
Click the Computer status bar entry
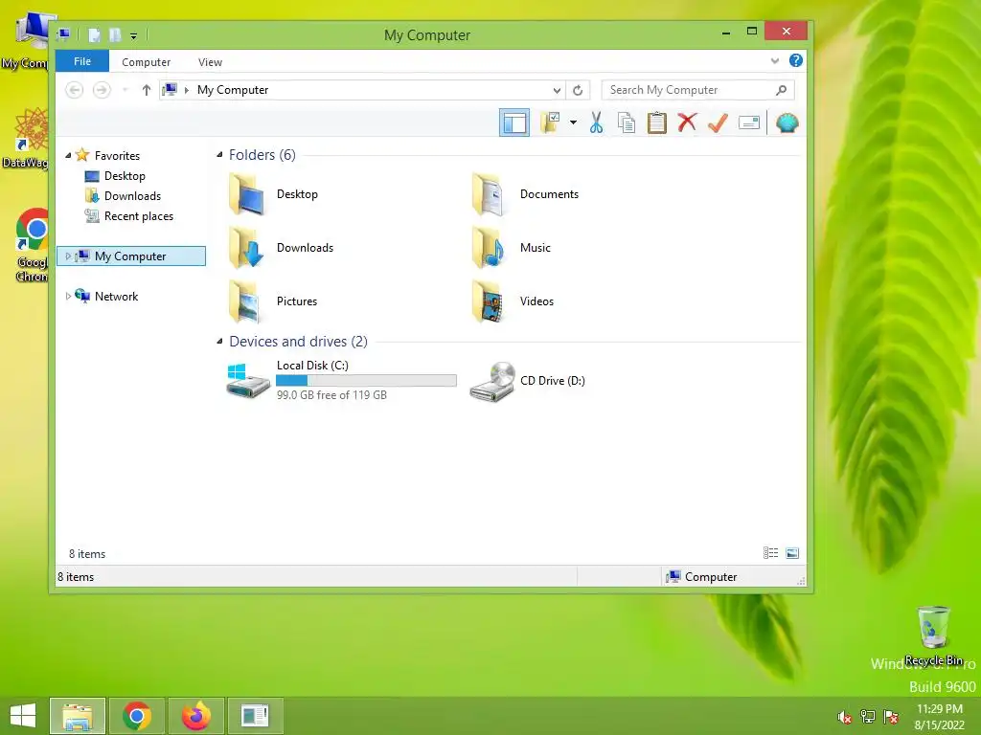[x=702, y=577]
